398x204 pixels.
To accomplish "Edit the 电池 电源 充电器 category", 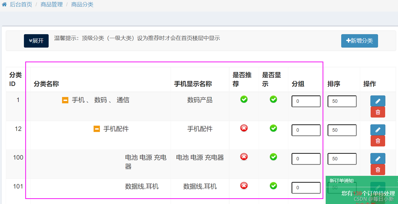I will tap(378, 159).
